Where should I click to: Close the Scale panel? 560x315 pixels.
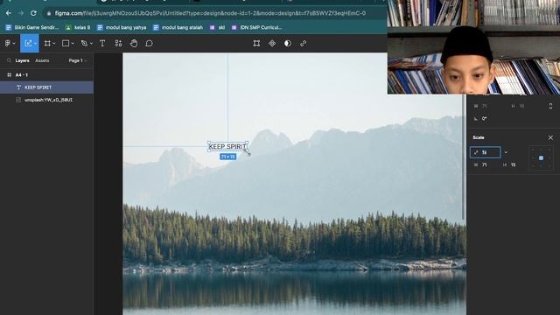tap(550, 137)
